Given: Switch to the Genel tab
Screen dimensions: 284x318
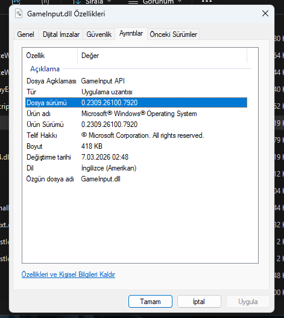Looking at the screenshot, I should coord(26,34).
